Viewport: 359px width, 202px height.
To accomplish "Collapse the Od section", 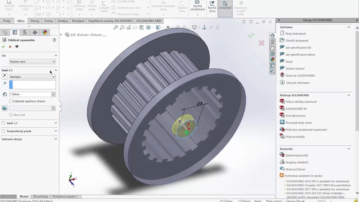I will [56, 56].
